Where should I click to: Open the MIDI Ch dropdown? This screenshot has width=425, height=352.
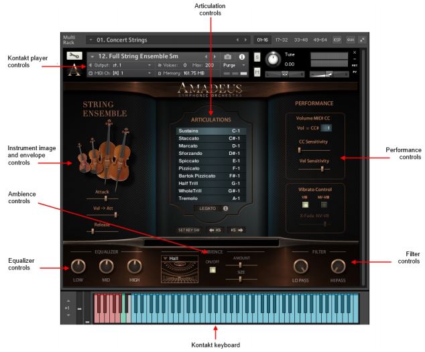click(x=149, y=73)
